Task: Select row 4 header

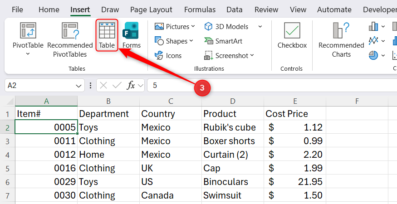Action: click(8, 155)
